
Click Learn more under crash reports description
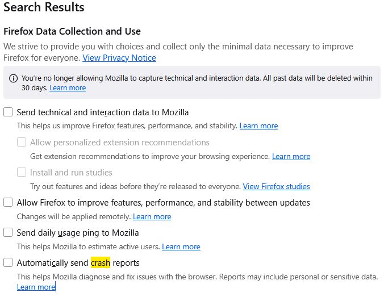(36, 287)
